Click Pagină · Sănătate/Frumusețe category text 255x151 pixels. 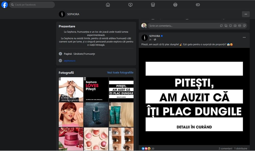click(x=79, y=54)
